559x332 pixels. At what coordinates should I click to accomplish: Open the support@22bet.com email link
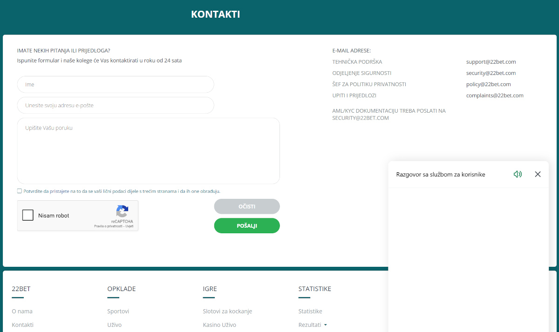click(x=491, y=62)
